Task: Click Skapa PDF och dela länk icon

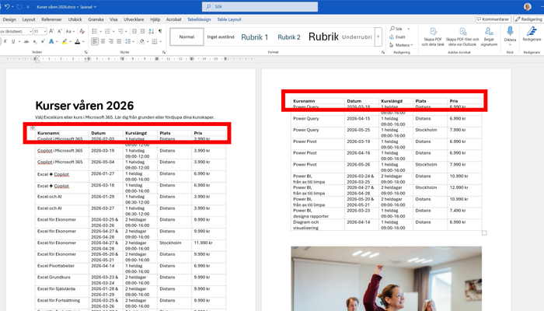Action: [x=433, y=33]
